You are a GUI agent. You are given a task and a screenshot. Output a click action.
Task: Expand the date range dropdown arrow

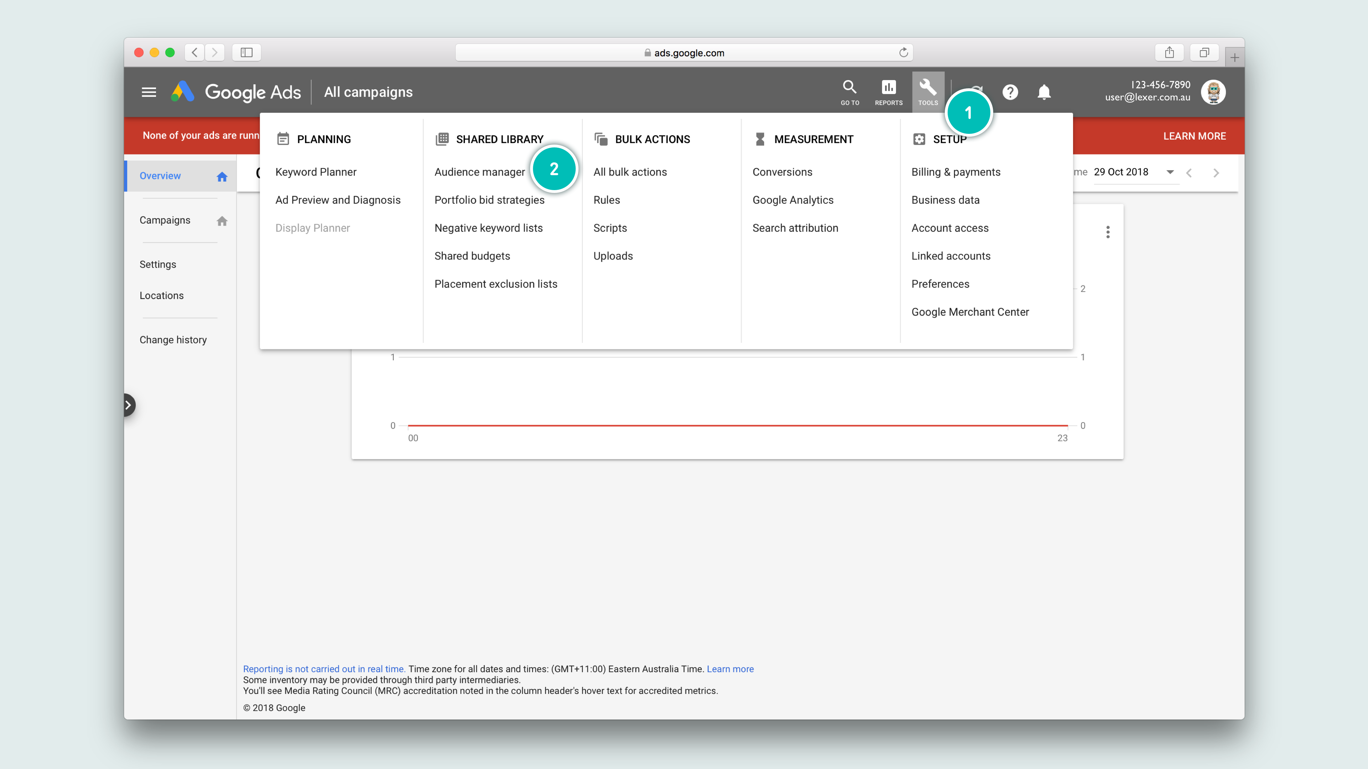(1170, 172)
